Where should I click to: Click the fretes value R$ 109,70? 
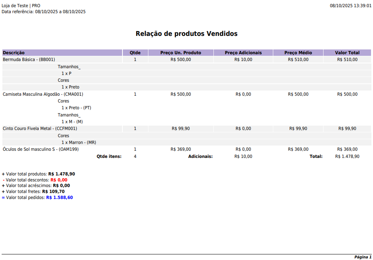click(x=53, y=191)
